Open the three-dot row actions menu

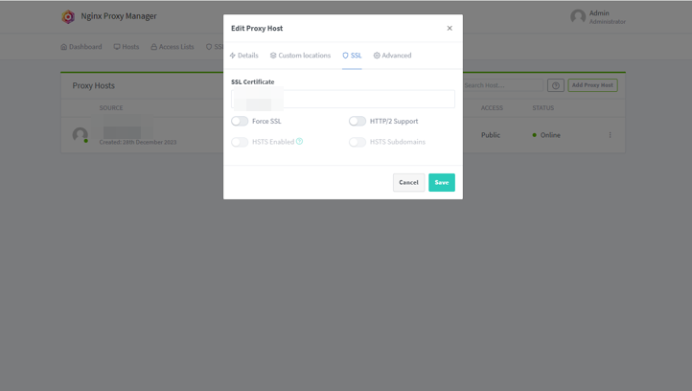point(610,135)
